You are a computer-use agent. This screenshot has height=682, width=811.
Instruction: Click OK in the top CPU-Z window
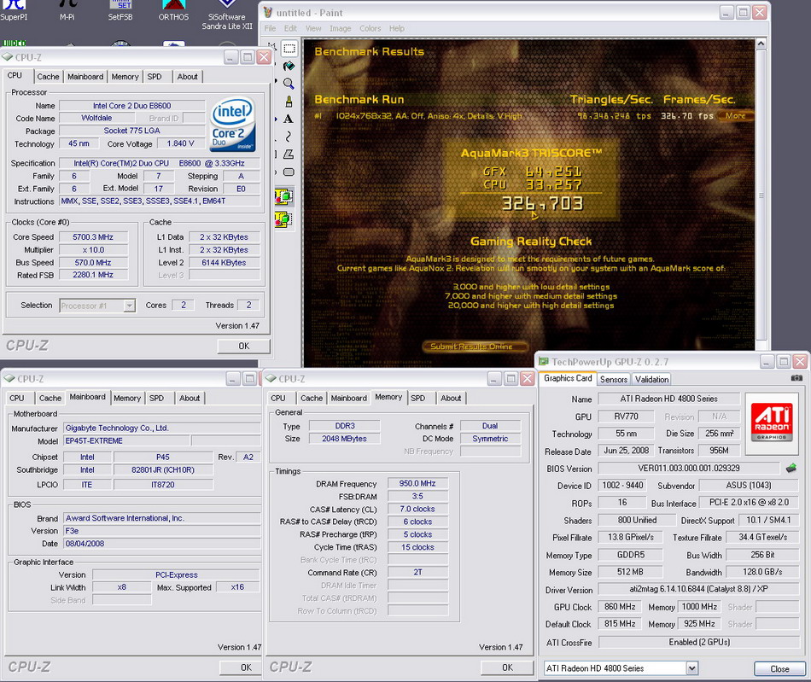tap(244, 346)
